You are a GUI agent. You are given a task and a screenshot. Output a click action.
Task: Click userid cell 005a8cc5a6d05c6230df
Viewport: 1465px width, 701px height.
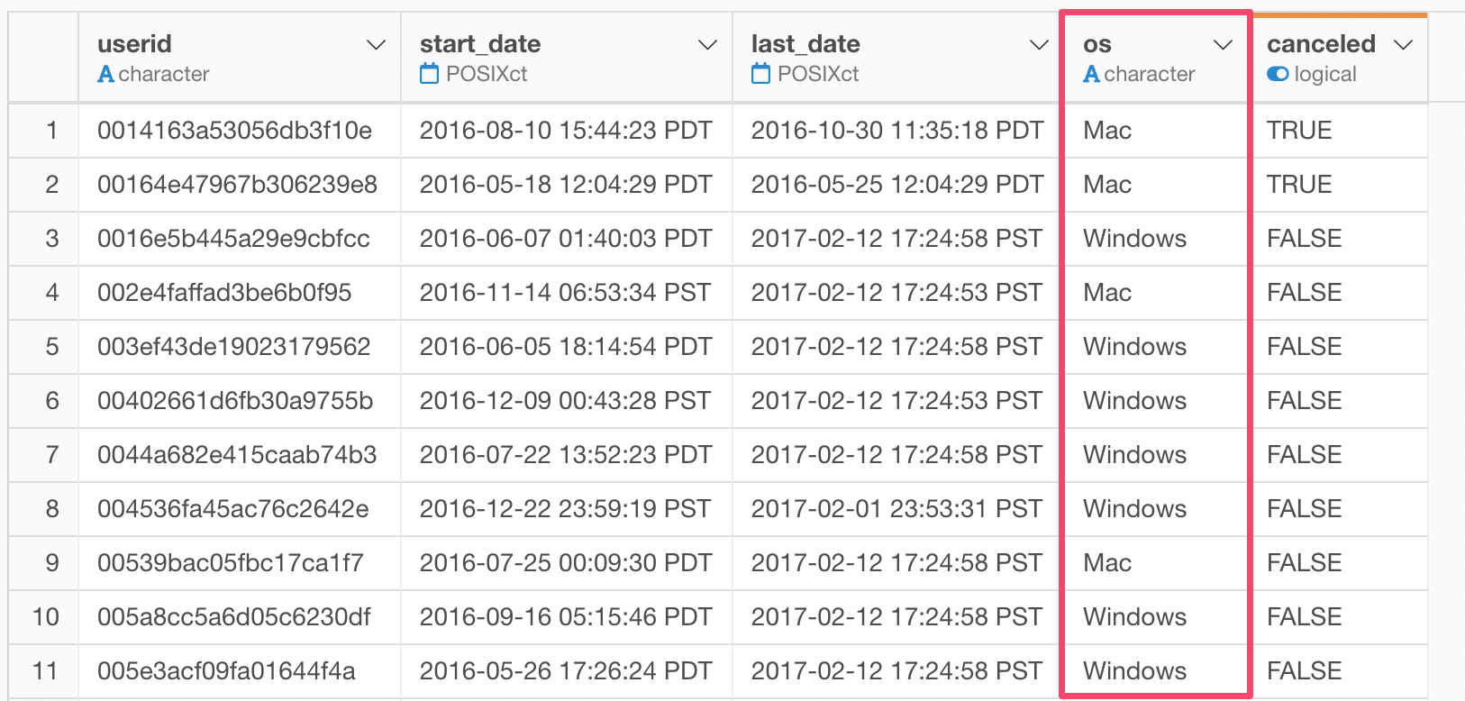(234, 617)
